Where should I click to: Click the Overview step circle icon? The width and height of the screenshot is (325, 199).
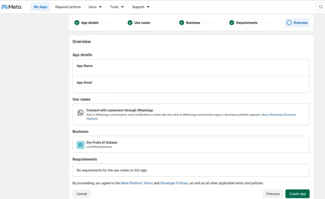pos(289,23)
